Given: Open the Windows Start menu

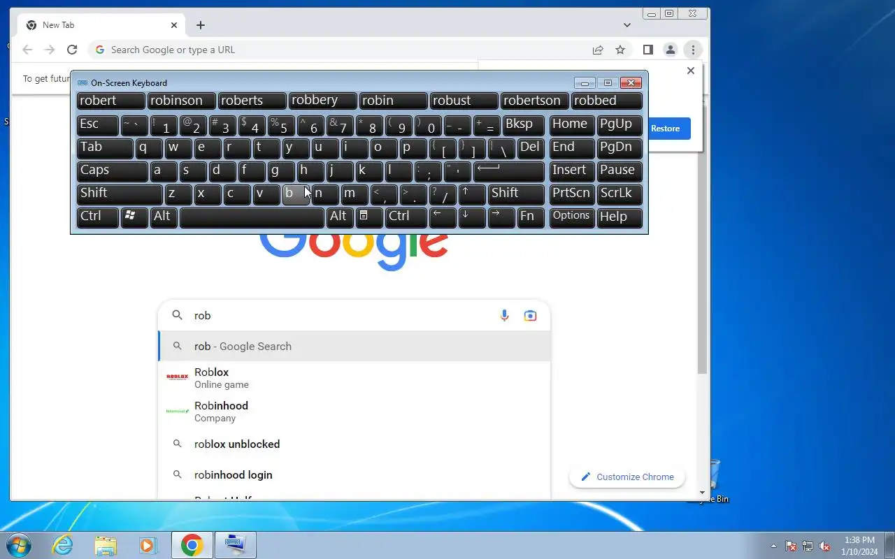Looking at the screenshot, I should click(x=17, y=545).
